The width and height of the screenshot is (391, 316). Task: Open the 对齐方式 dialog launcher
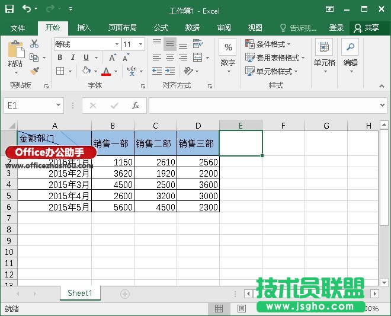point(210,87)
